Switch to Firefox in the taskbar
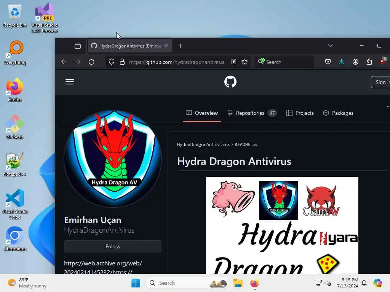Viewport: 390px width, 292px height. click(x=254, y=283)
